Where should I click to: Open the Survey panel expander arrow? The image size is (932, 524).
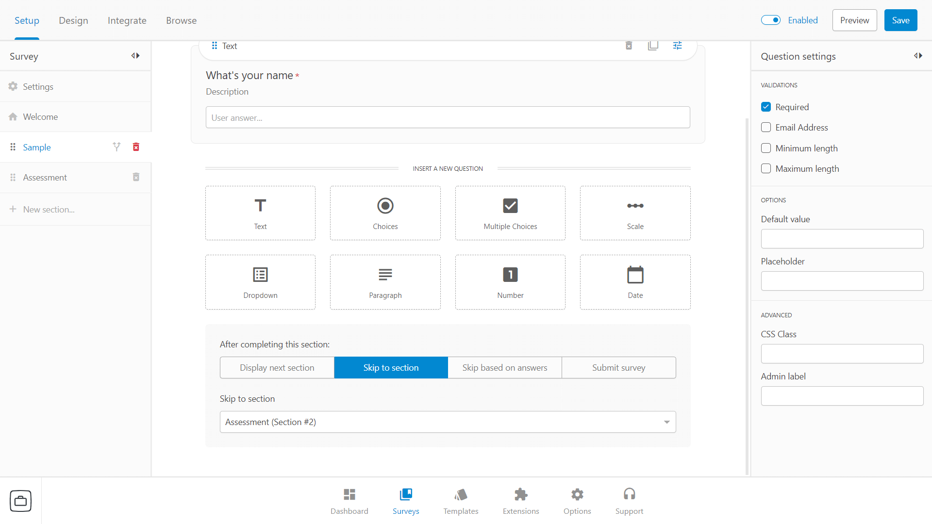coord(135,56)
